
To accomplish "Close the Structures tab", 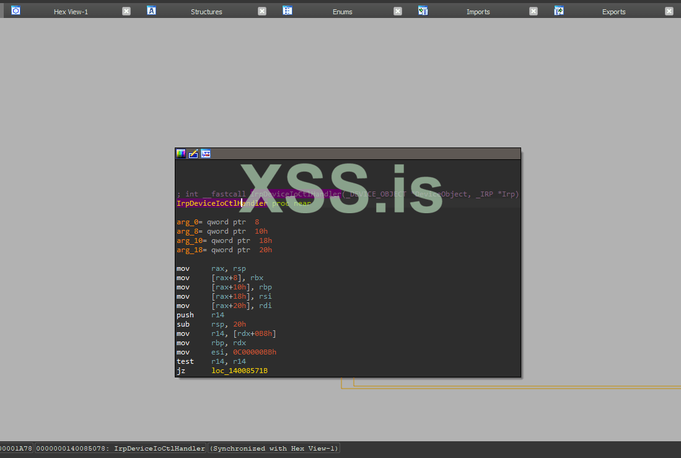I will [x=262, y=11].
